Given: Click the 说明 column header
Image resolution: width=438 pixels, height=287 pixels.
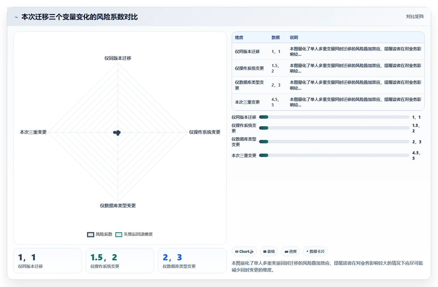Looking at the screenshot, I should tap(294, 38).
